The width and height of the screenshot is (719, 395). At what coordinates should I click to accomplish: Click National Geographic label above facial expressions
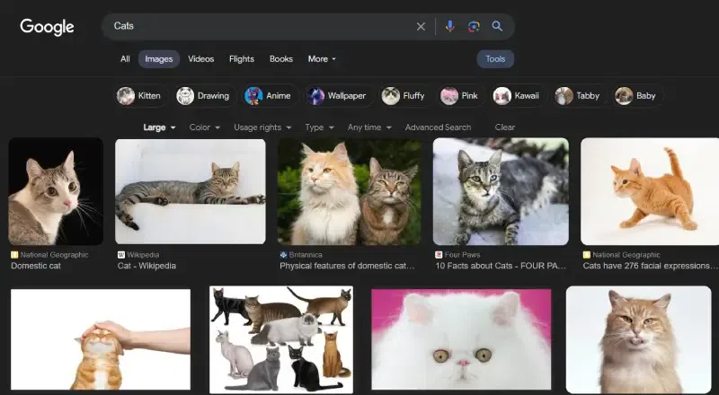pyautogui.click(x=626, y=255)
